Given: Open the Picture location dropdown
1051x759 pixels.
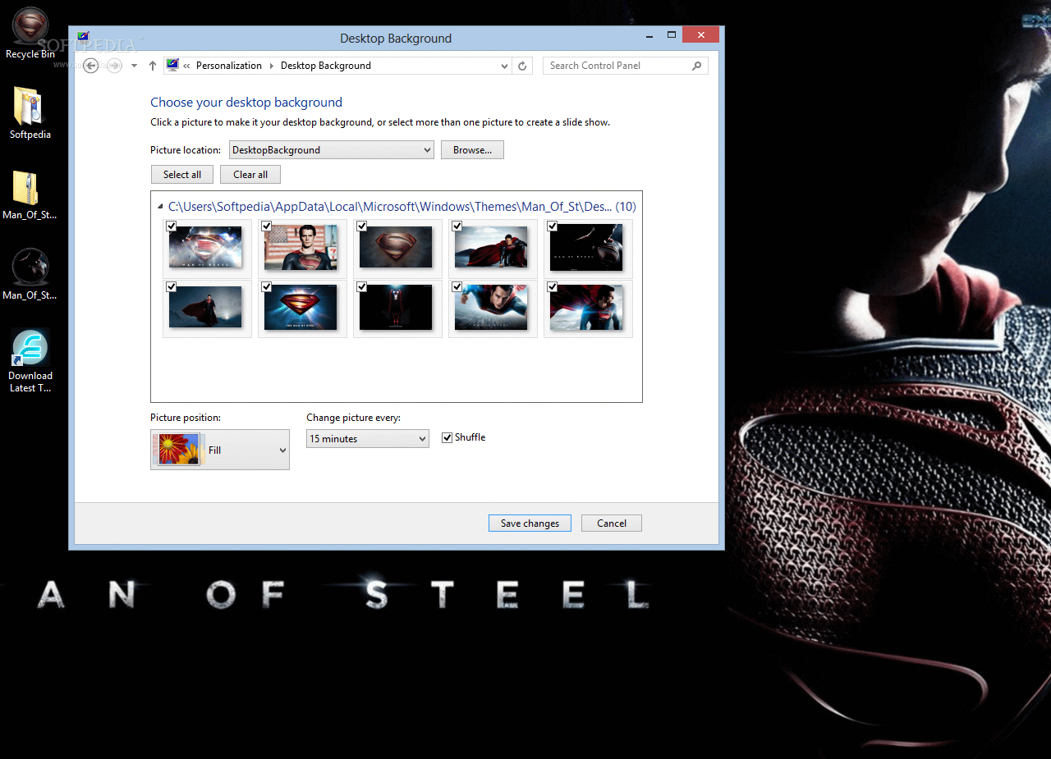Looking at the screenshot, I should 332,150.
